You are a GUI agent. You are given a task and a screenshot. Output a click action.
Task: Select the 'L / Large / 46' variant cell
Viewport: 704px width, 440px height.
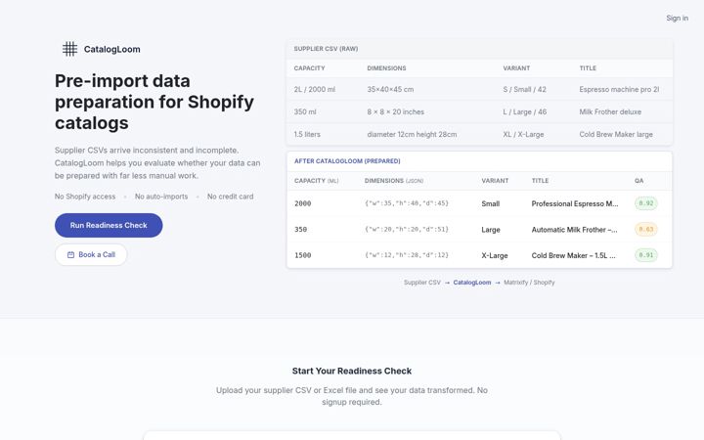pyautogui.click(x=525, y=111)
